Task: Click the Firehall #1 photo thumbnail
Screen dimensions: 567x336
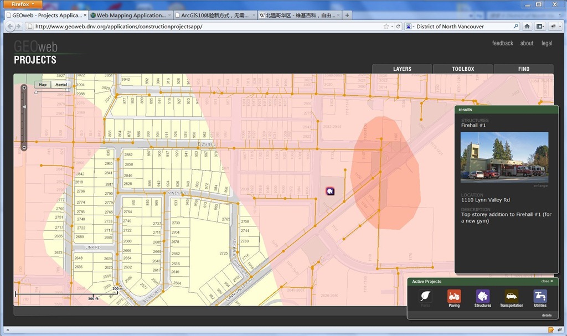Action: [x=504, y=157]
